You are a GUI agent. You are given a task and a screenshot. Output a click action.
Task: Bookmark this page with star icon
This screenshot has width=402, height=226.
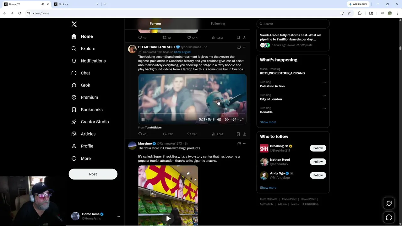point(349,13)
